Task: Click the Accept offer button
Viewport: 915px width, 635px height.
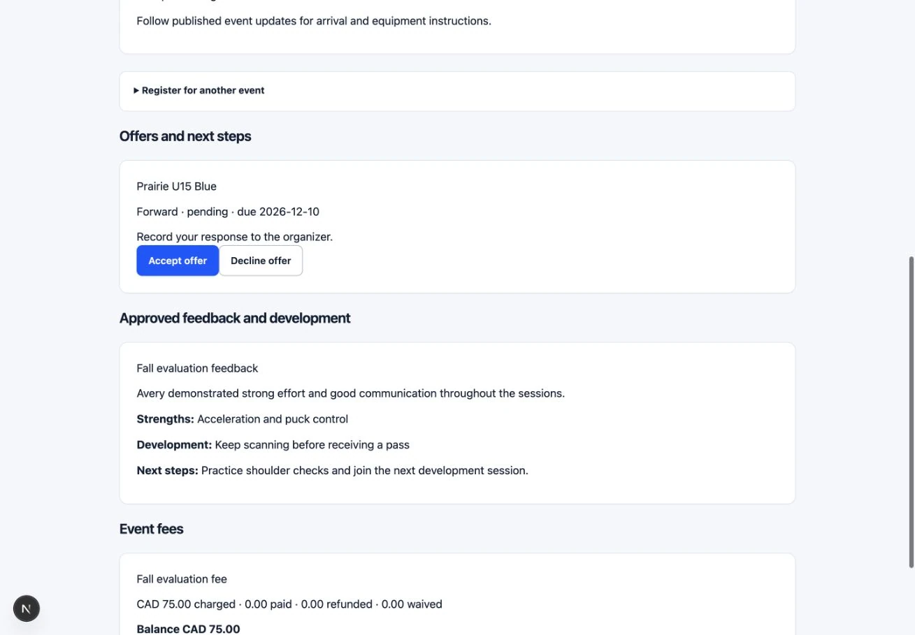Action: point(178,261)
